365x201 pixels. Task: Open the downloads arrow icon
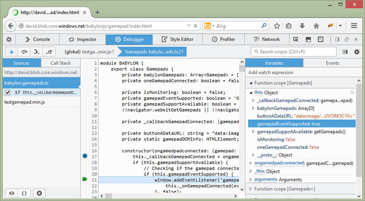pos(302,26)
